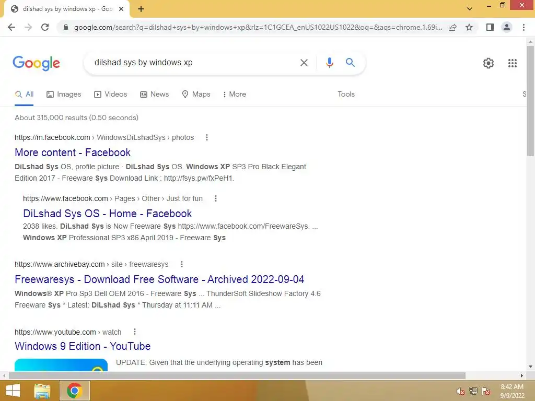535x401 pixels.
Task: Click the vertical scrollbar down arrow
Action: (530, 367)
